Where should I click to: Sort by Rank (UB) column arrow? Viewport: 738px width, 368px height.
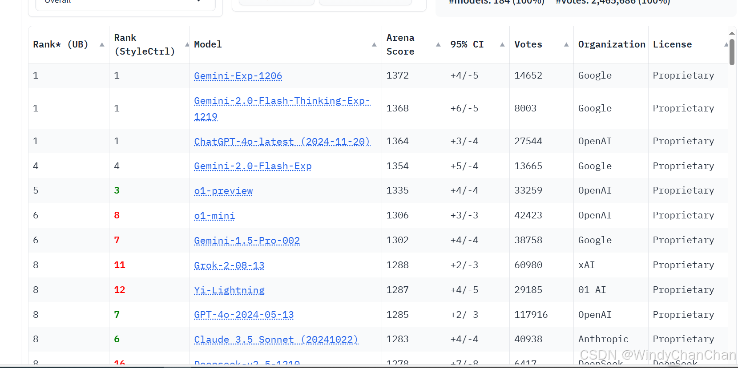[102, 45]
